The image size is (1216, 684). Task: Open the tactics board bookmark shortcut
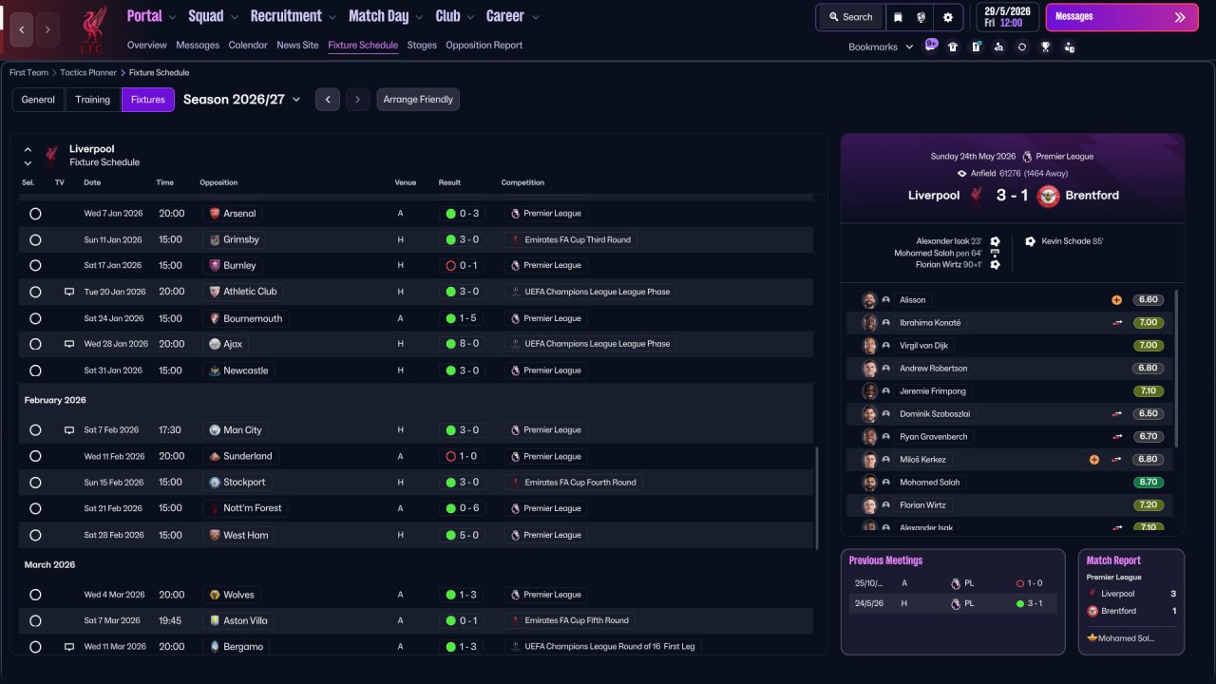pos(976,47)
